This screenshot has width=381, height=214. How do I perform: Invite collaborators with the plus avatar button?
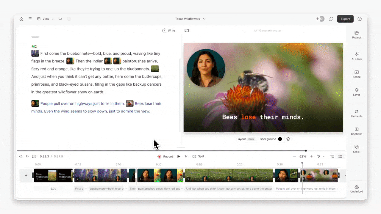pyautogui.click(x=320, y=19)
